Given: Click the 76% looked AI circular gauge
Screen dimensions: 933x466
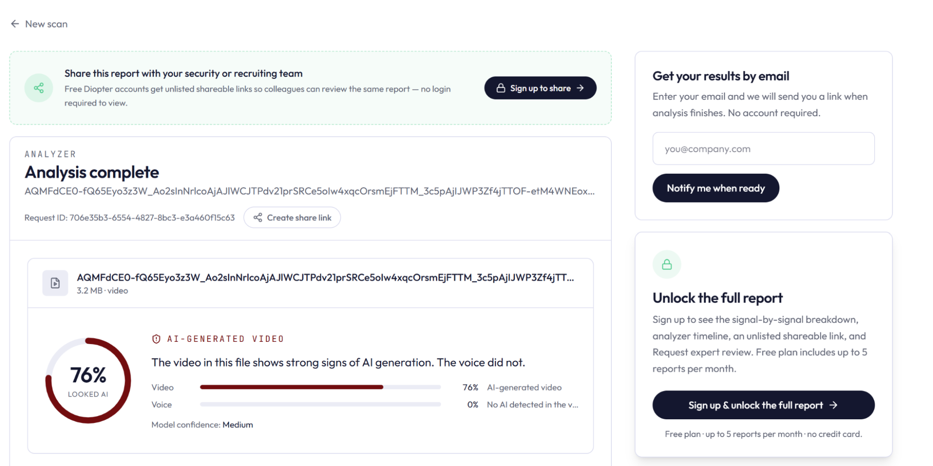Looking at the screenshot, I should pos(88,381).
